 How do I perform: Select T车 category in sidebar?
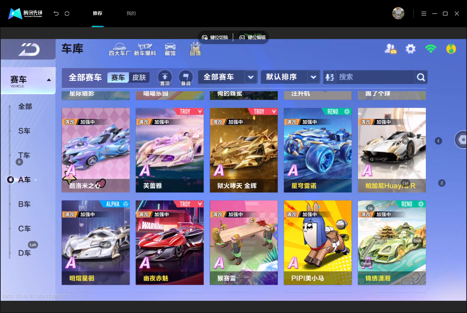[x=24, y=155]
